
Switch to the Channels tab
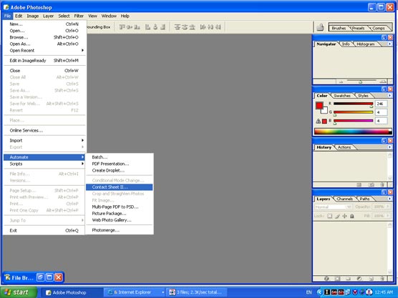click(x=344, y=199)
